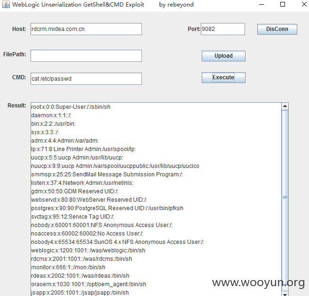This screenshot has width=309, height=296.
Task: Focus the Port input field
Action: pyautogui.click(x=223, y=29)
